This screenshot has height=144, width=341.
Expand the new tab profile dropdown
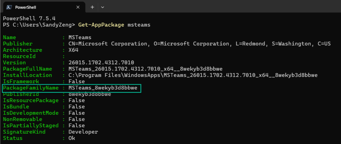click(x=102, y=7)
